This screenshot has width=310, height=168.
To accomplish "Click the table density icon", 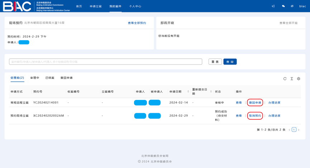I will pyautogui.click(x=292, y=79).
